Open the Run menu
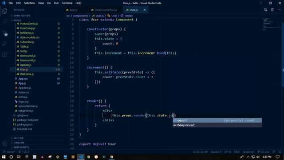 pyautogui.click(x=56, y=3)
